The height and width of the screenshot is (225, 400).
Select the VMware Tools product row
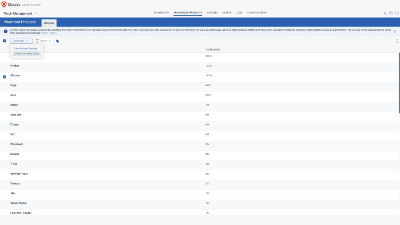point(200,175)
